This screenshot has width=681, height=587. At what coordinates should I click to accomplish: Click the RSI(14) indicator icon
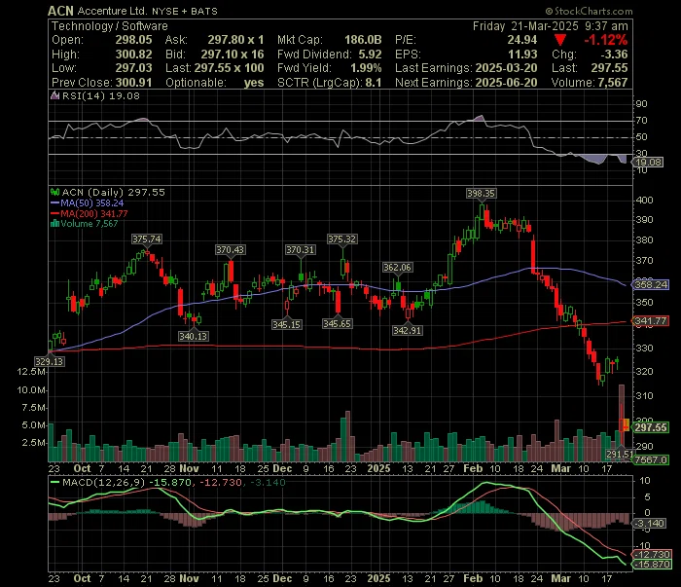54,96
